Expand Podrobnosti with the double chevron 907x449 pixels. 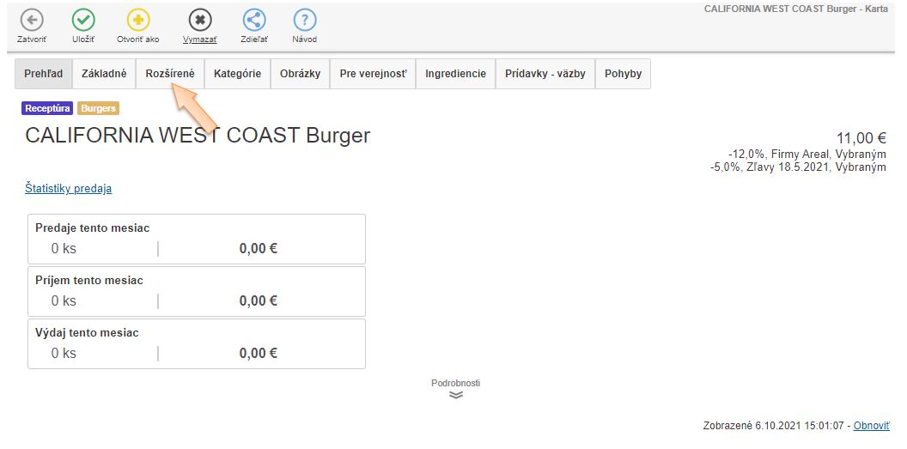[x=455, y=395]
